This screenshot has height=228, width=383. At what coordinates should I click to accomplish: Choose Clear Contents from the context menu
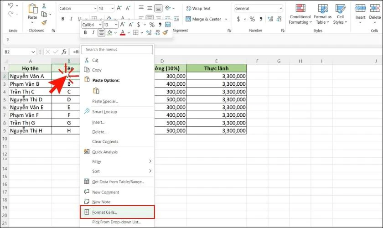click(118, 141)
